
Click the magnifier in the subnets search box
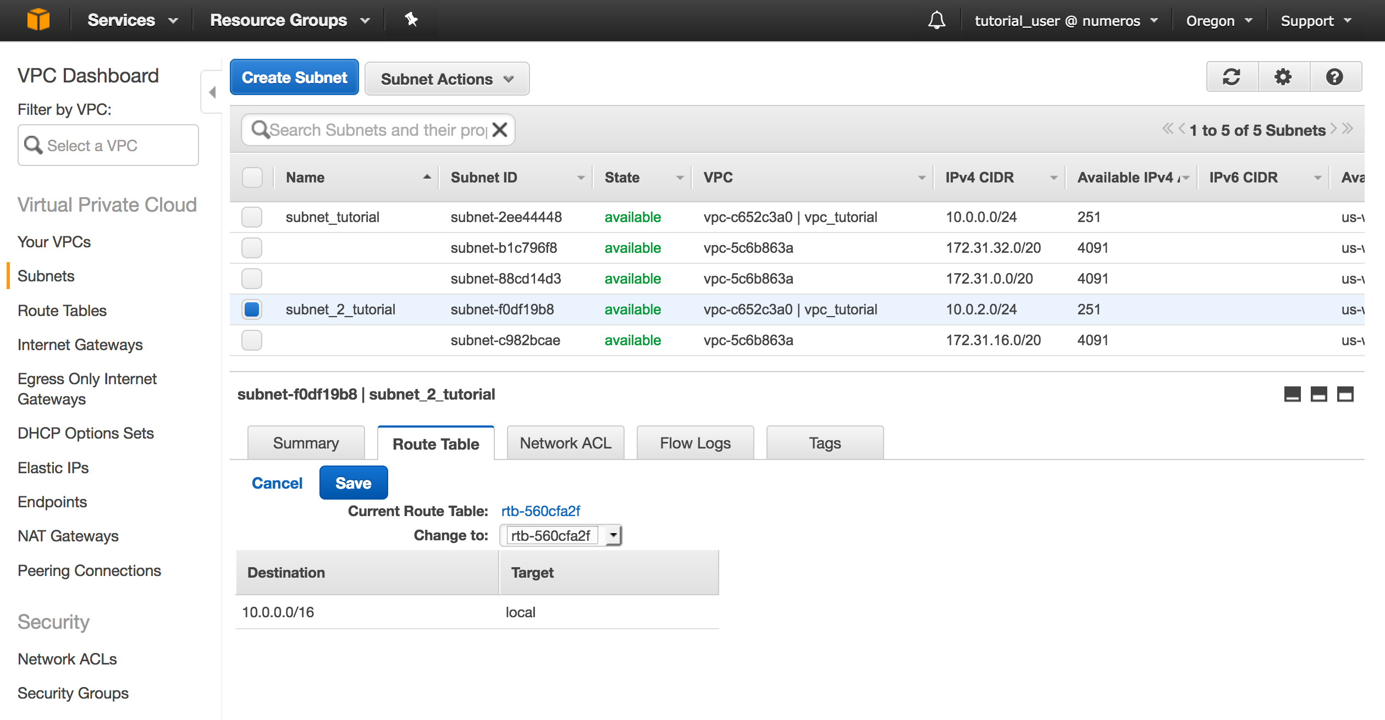pyautogui.click(x=260, y=130)
